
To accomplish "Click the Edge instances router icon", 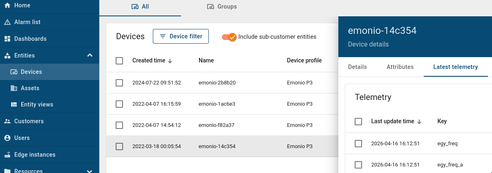I will pyautogui.click(x=7, y=155).
